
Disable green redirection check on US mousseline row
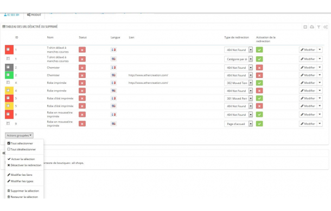(259, 124)
